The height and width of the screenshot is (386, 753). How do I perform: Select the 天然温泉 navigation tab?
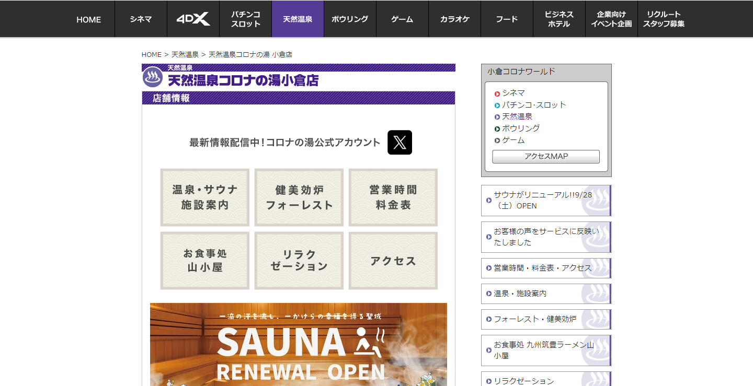(298, 19)
